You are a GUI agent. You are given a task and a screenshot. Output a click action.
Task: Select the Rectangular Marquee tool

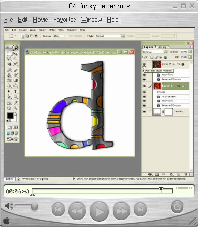9,54
